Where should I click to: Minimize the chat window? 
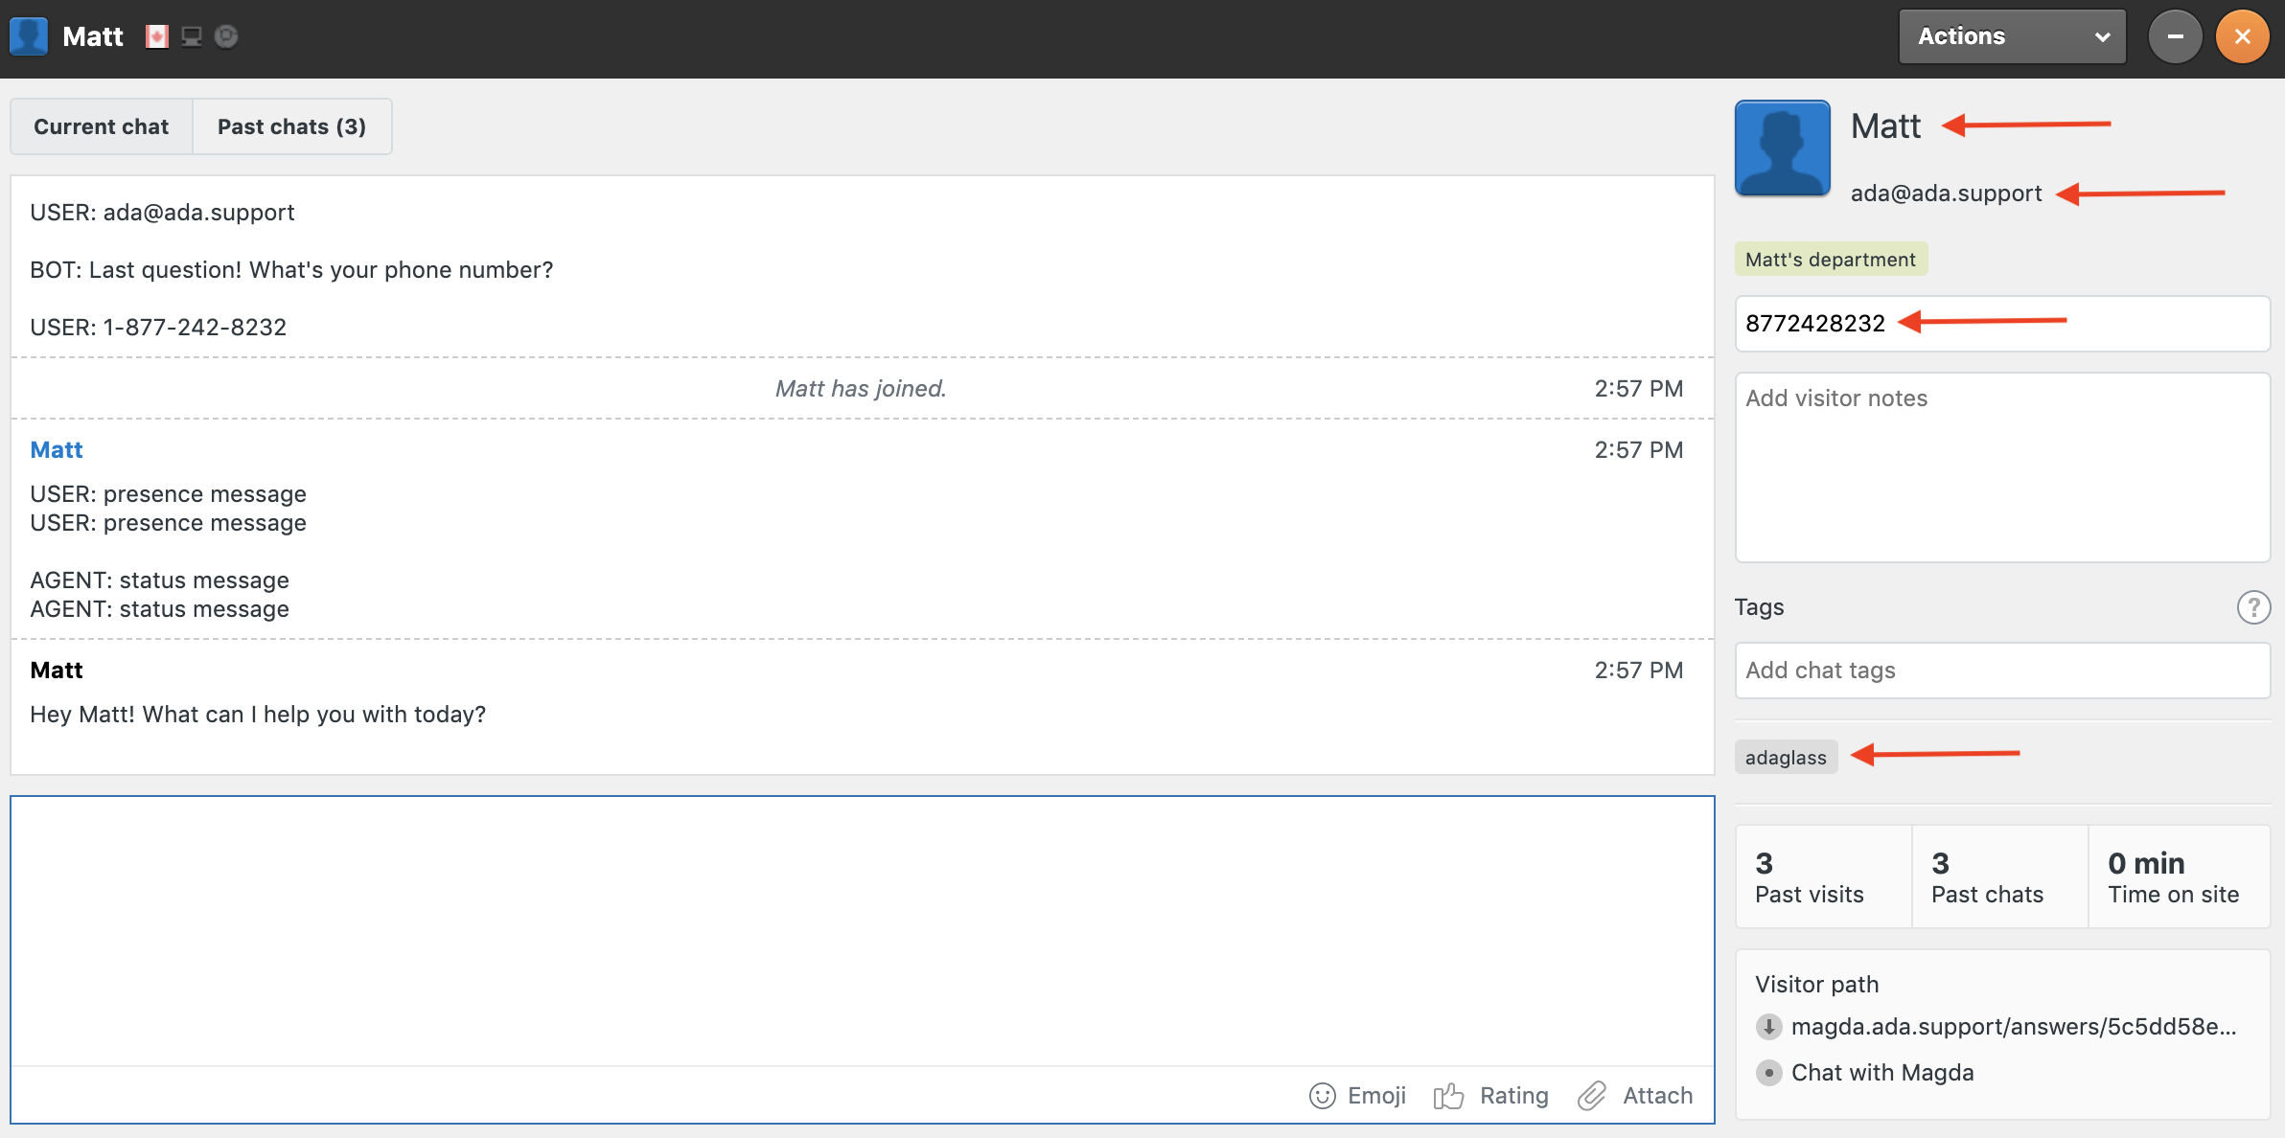tap(2175, 36)
